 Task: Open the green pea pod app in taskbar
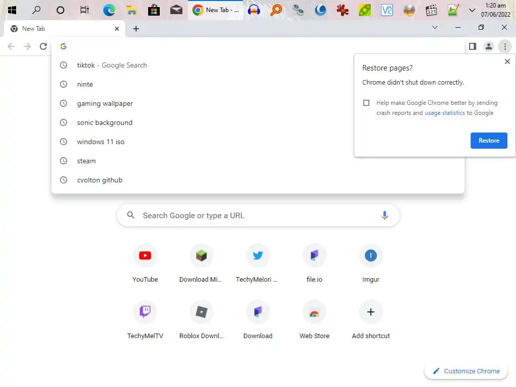click(x=365, y=10)
